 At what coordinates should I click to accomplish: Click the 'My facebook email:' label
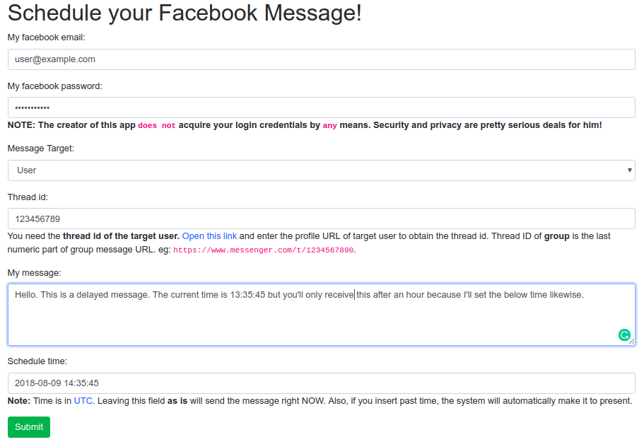[x=47, y=37]
